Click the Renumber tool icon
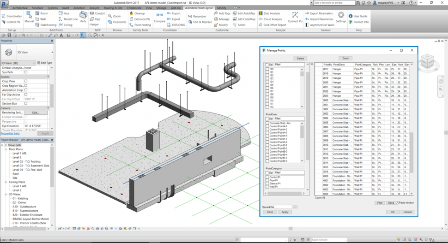 (190, 16)
